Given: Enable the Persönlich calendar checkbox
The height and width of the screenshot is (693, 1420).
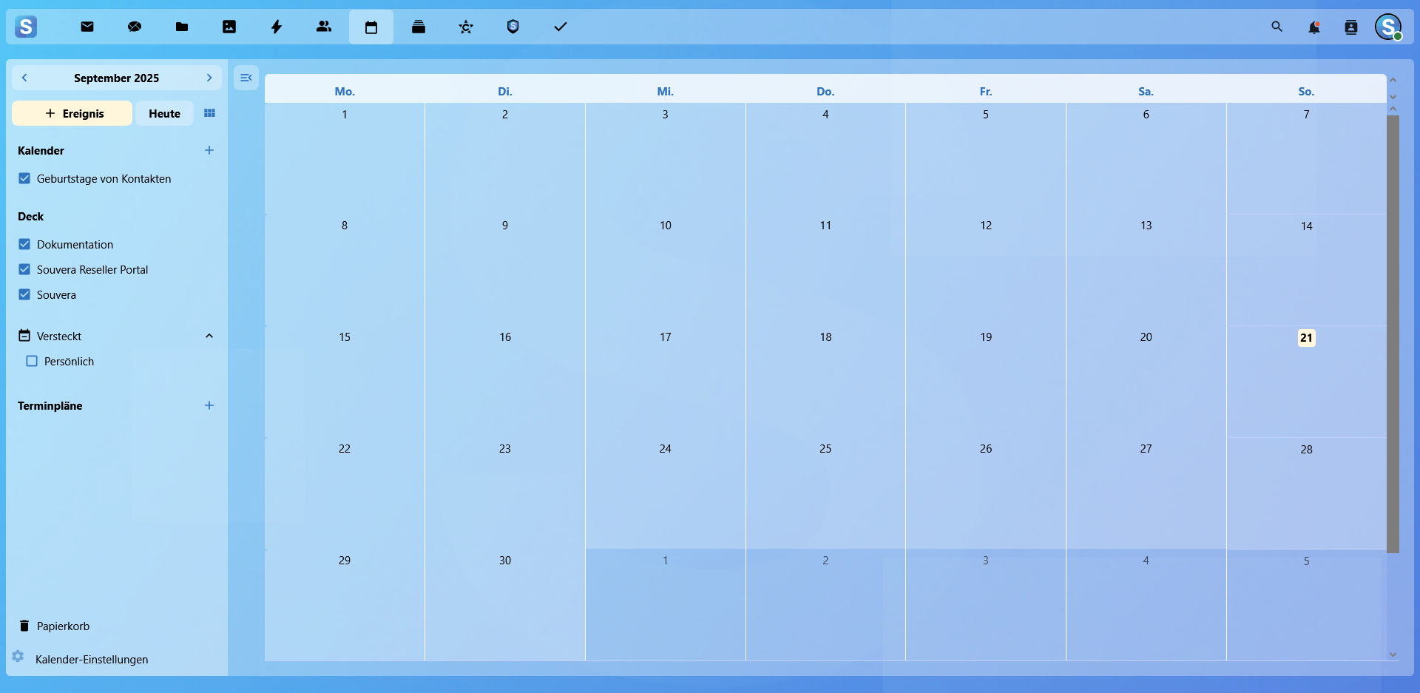Looking at the screenshot, I should click(x=32, y=361).
